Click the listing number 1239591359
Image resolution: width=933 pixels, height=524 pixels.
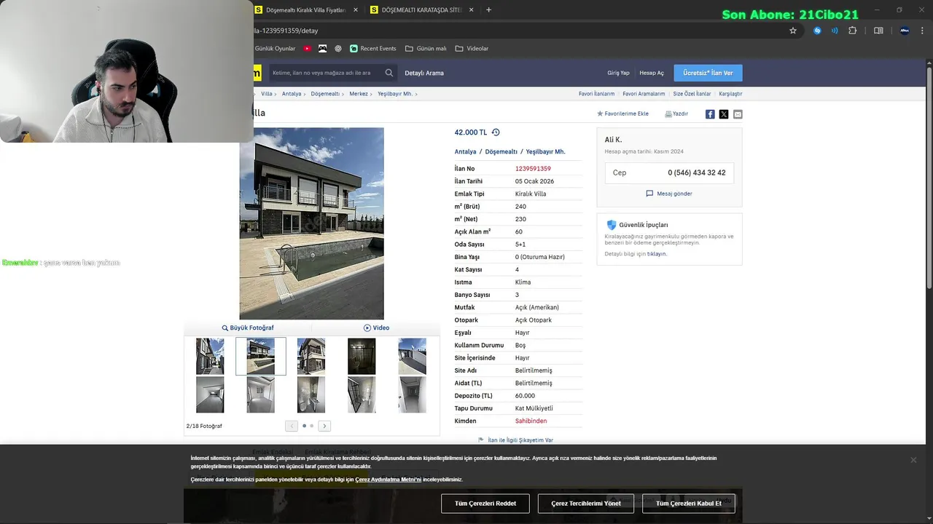click(x=533, y=169)
